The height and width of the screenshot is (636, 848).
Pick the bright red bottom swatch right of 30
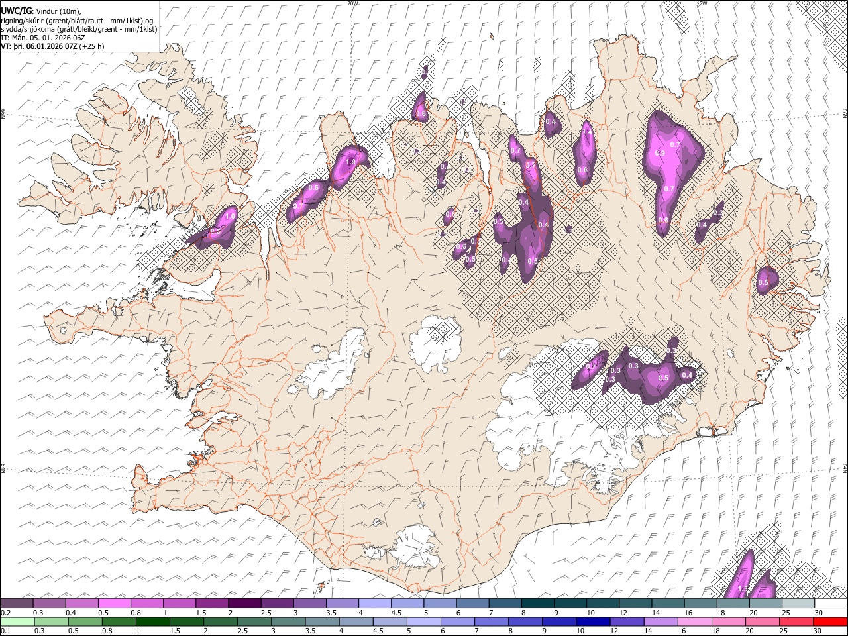click(x=831, y=621)
